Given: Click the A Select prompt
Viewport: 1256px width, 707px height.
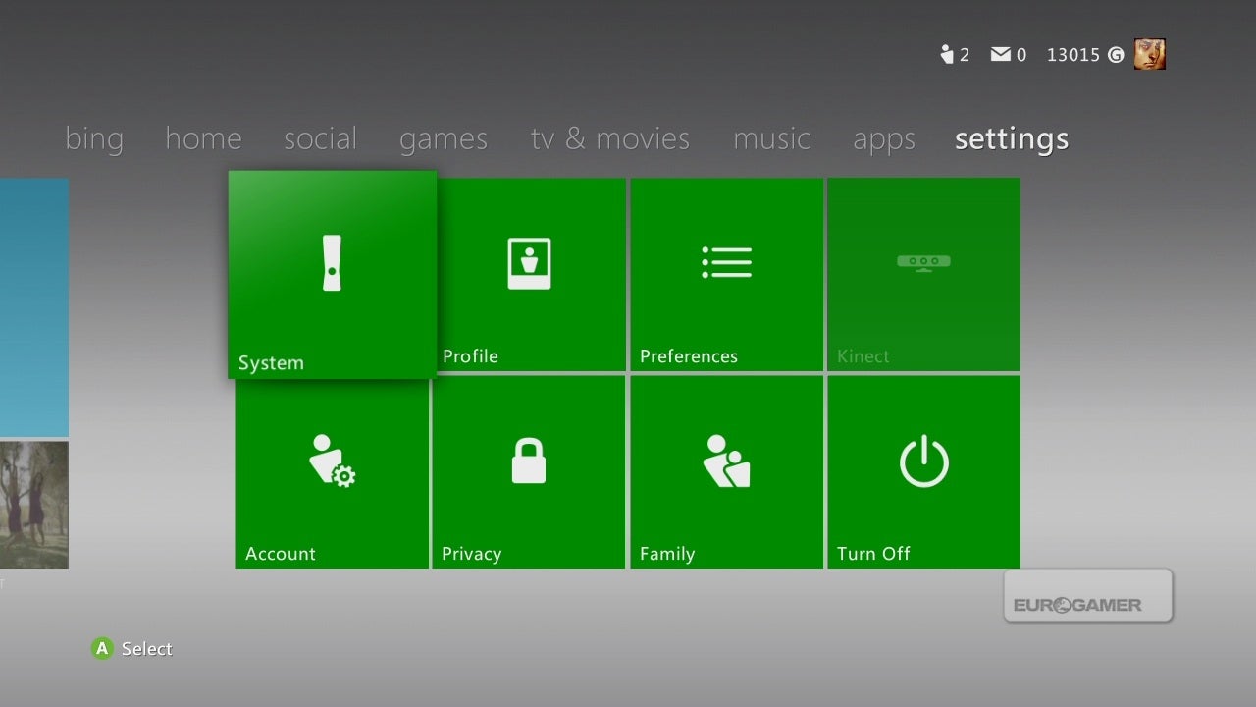Looking at the screenshot, I should 131,648.
